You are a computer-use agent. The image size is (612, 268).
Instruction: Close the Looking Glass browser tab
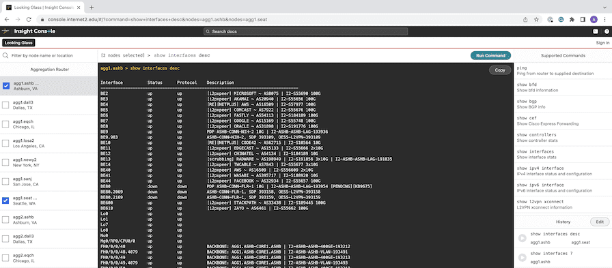point(79,8)
